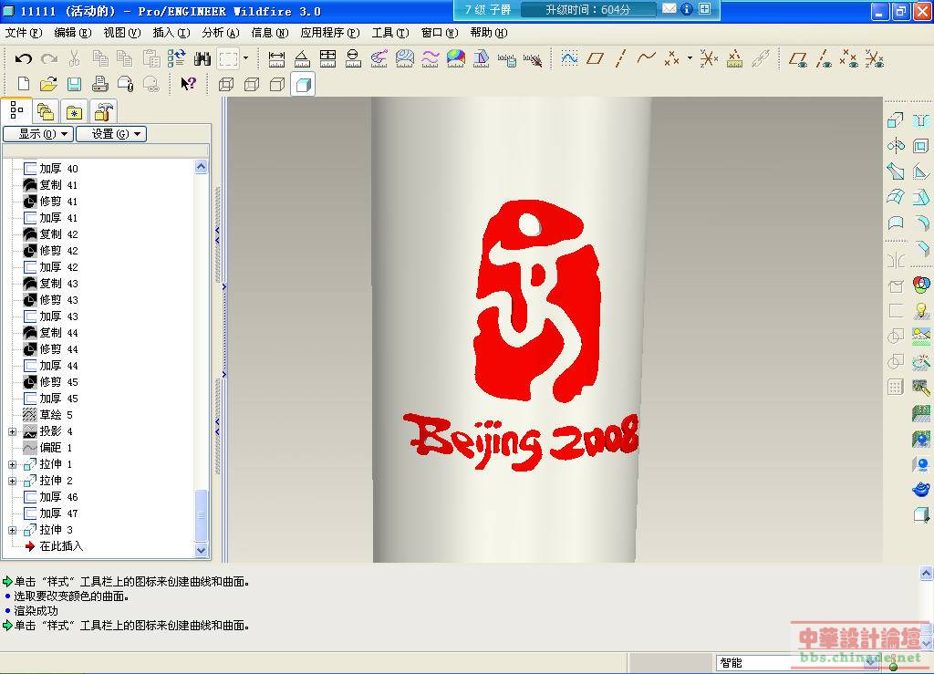The height and width of the screenshot is (674, 934).
Task: Toggle datum planes display on/off
Action: [798, 58]
